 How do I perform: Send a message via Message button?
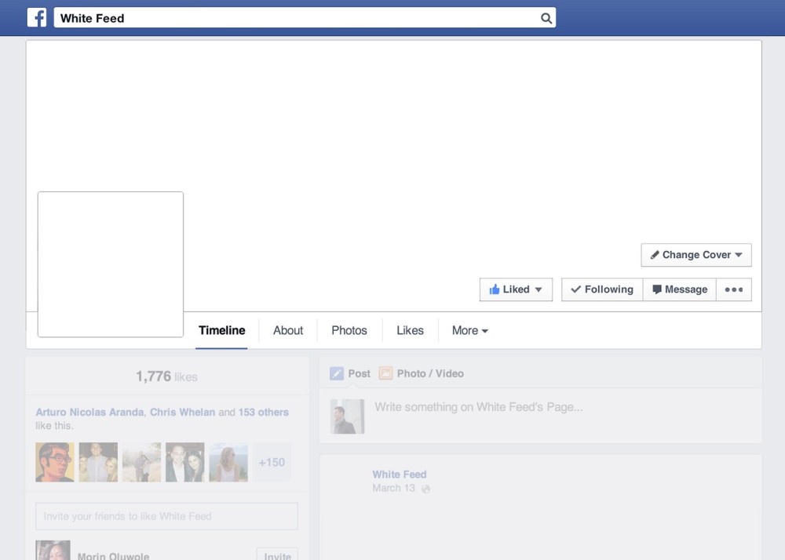(680, 289)
